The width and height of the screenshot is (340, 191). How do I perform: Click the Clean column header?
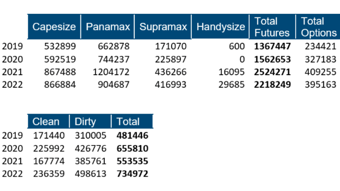[48, 121]
